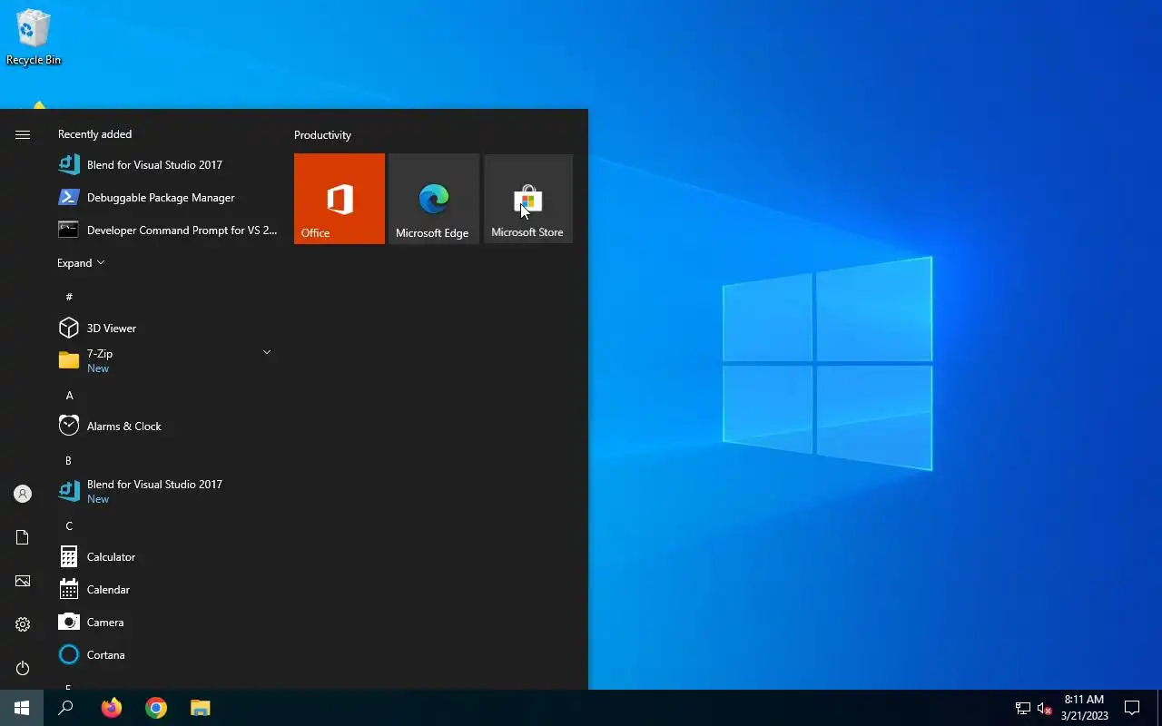Viewport: 1162px width, 726px height.
Task: Open Pictures from Start sidebar
Action: pos(23,581)
